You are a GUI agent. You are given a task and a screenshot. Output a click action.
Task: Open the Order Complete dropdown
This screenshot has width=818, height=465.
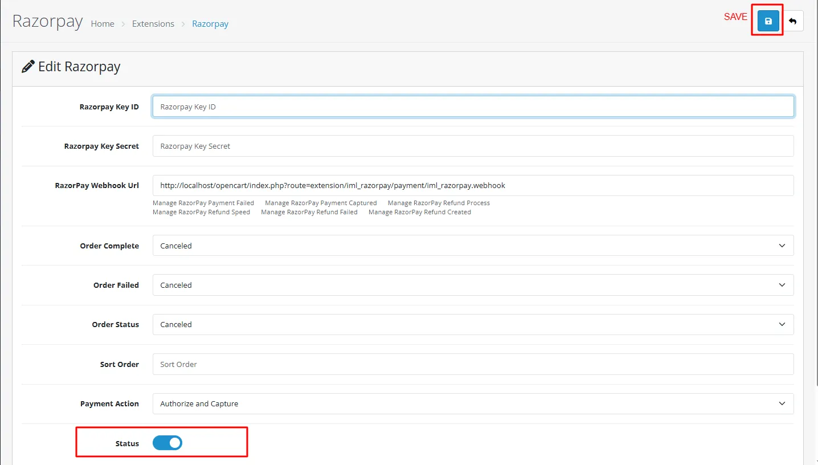coord(473,246)
